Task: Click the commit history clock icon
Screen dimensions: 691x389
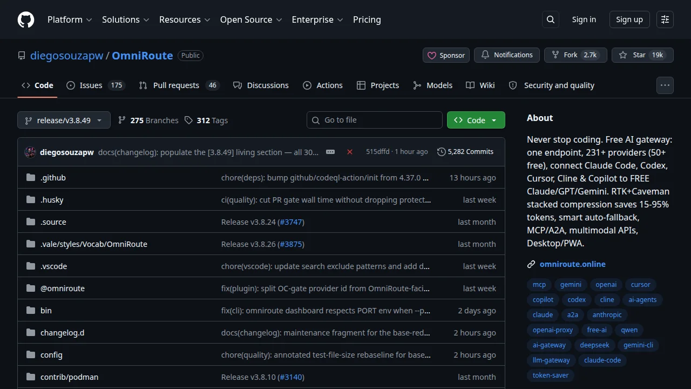Action: pyautogui.click(x=442, y=152)
